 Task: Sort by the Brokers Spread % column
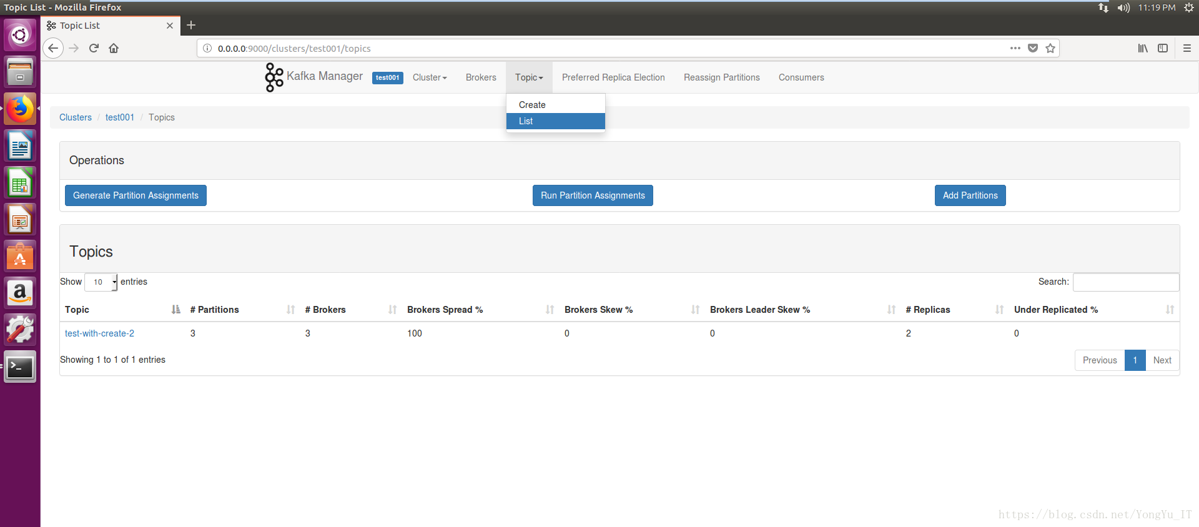(x=481, y=310)
